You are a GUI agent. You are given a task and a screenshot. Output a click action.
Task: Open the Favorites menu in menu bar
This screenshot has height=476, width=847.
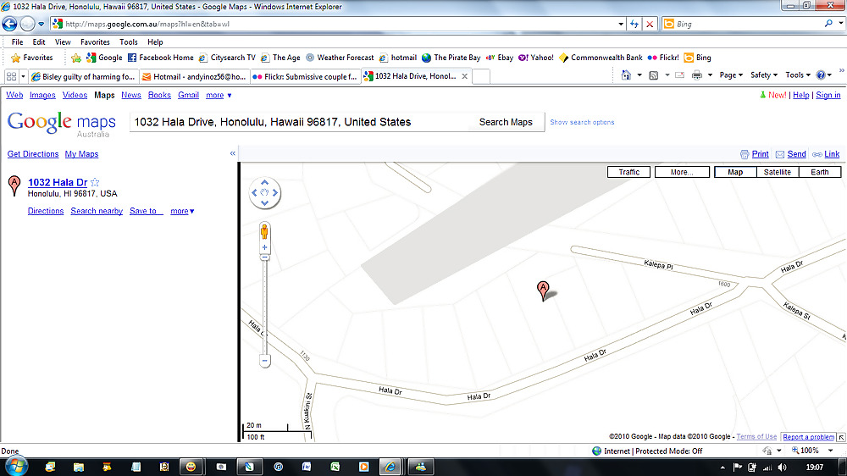95,42
